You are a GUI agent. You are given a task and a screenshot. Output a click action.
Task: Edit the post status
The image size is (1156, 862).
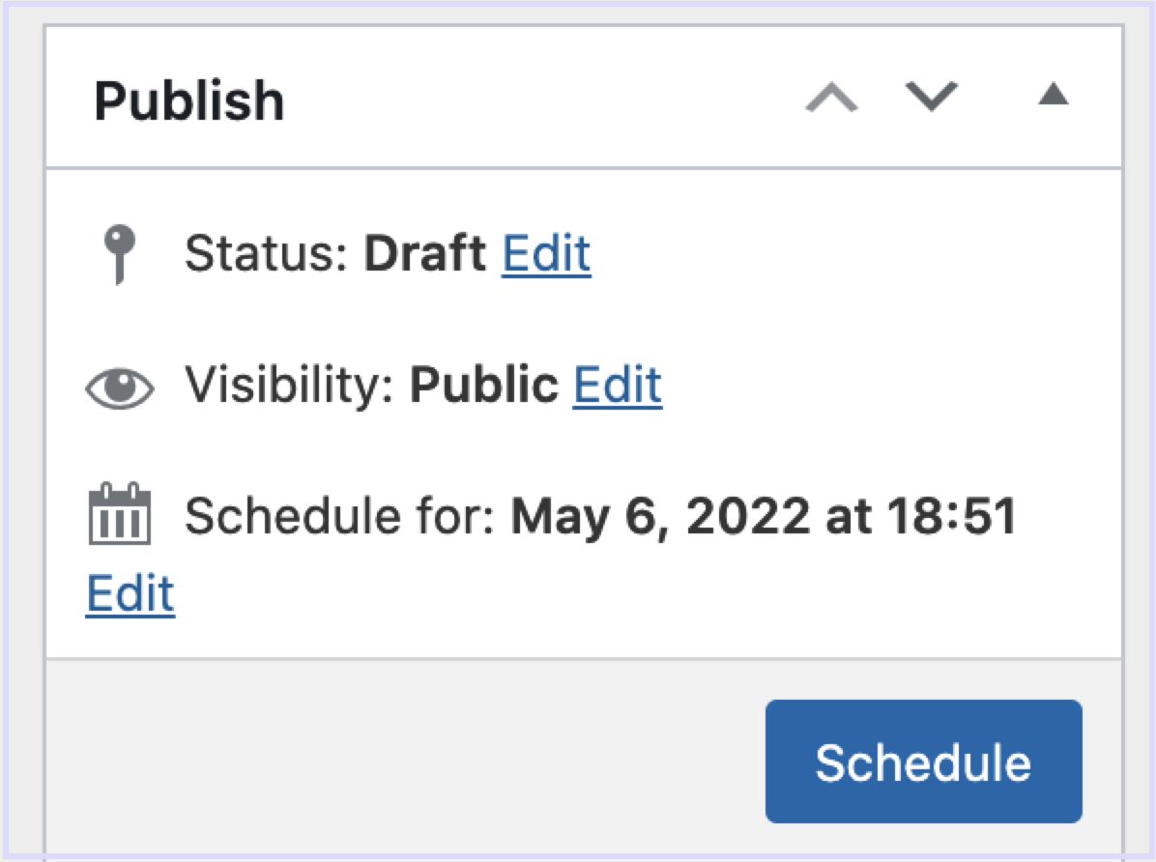546,253
